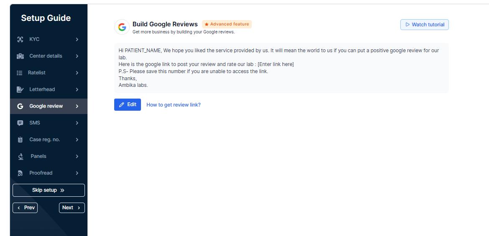Screen dimensions: 489x236
Task: Advance with the Next button
Action: 72,208
